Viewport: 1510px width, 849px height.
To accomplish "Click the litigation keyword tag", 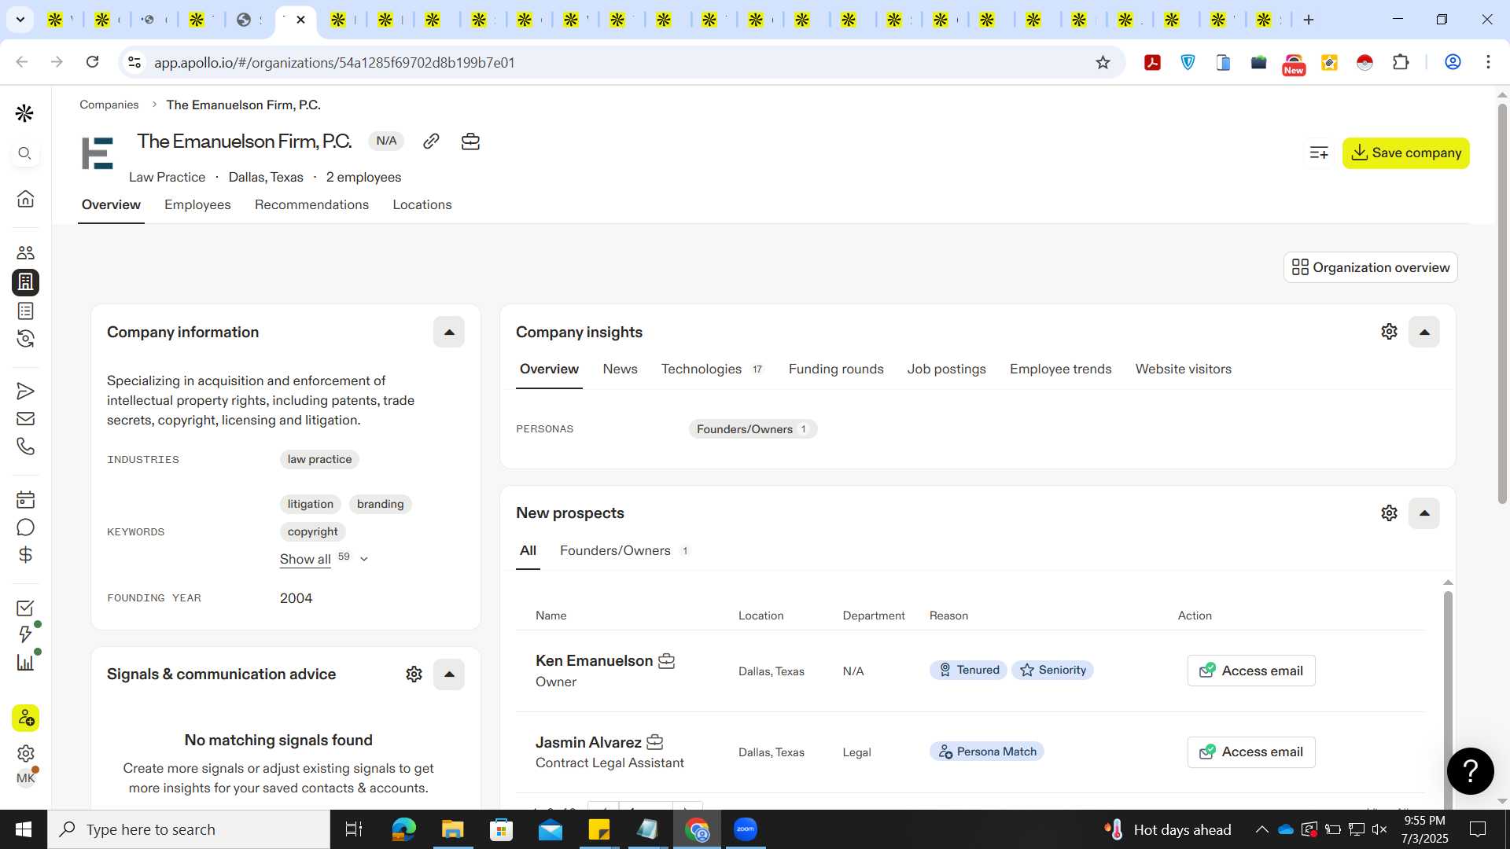I will [310, 504].
